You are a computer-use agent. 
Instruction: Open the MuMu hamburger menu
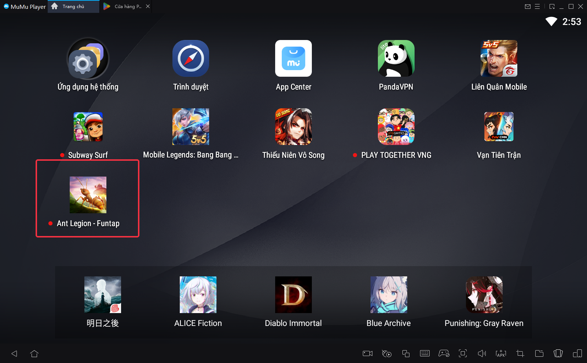coord(537,7)
